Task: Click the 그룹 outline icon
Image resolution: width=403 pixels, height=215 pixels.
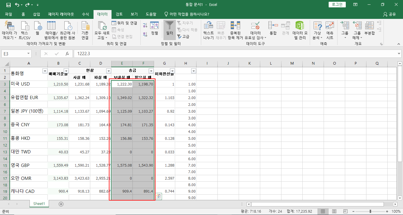Action: 345,26
